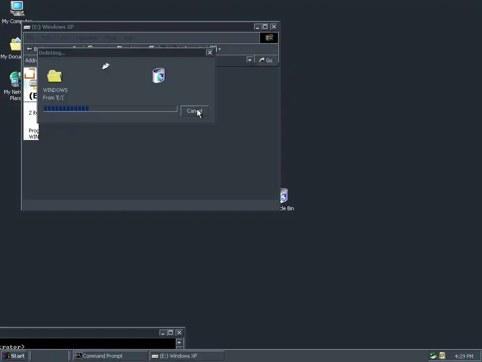Click the 4:29 PM clock

[x=464, y=356]
